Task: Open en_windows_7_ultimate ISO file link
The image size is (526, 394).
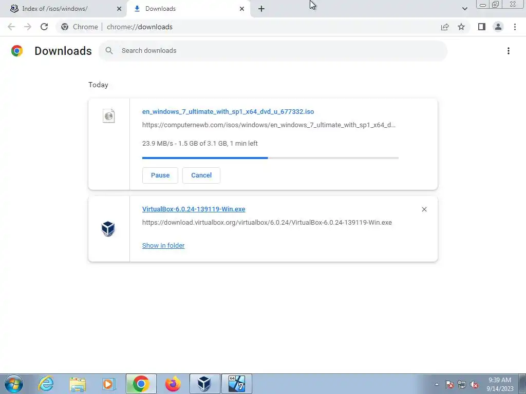Action: (x=228, y=111)
